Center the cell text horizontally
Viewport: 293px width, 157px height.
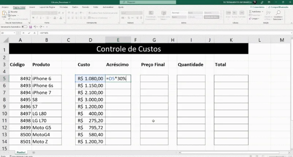(73, 18)
